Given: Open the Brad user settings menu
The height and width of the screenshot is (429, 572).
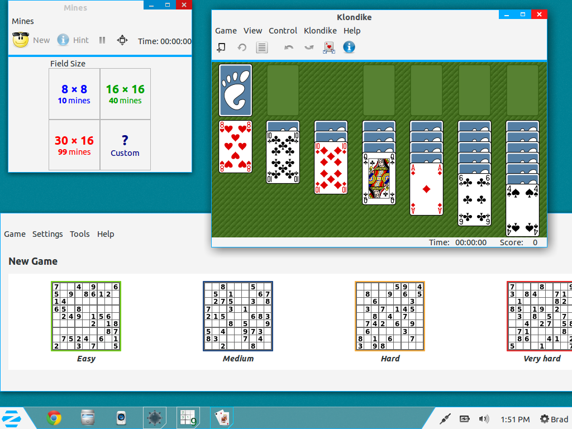Looking at the screenshot, I should click(555, 419).
